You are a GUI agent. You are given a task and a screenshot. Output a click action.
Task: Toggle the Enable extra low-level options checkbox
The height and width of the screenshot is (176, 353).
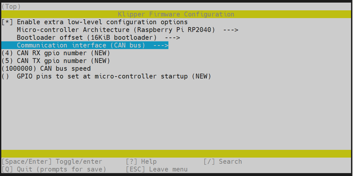point(7,22)
